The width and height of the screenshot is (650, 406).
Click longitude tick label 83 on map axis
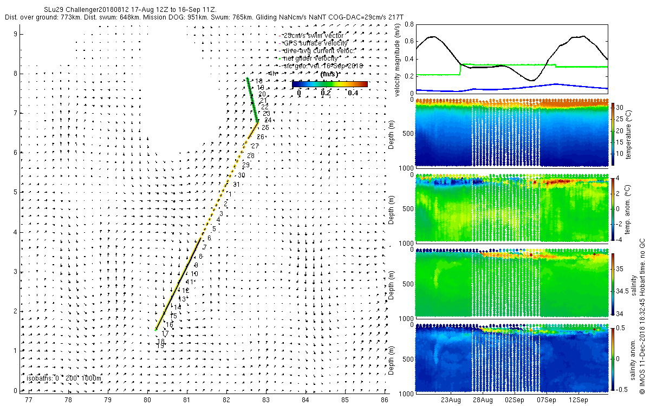point(266,400)
